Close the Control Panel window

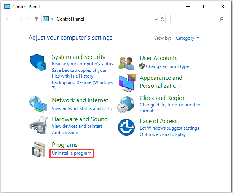[223, 7]
